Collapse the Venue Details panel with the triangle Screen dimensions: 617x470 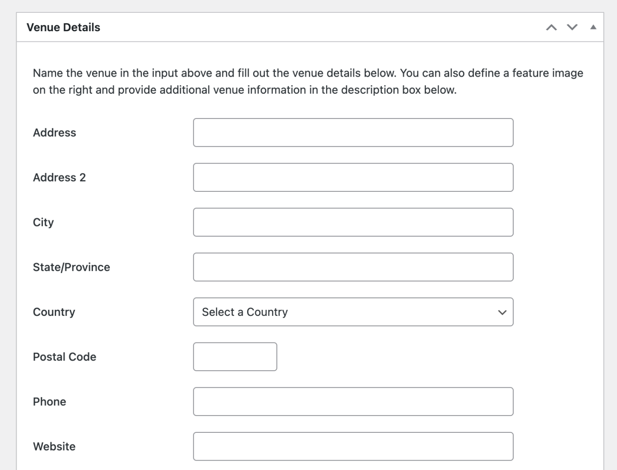[593, 27]
